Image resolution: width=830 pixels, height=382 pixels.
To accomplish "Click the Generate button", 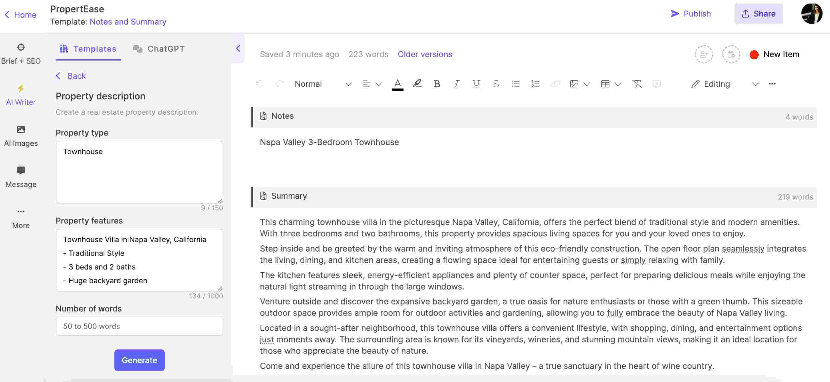I will tap(139, 360).
